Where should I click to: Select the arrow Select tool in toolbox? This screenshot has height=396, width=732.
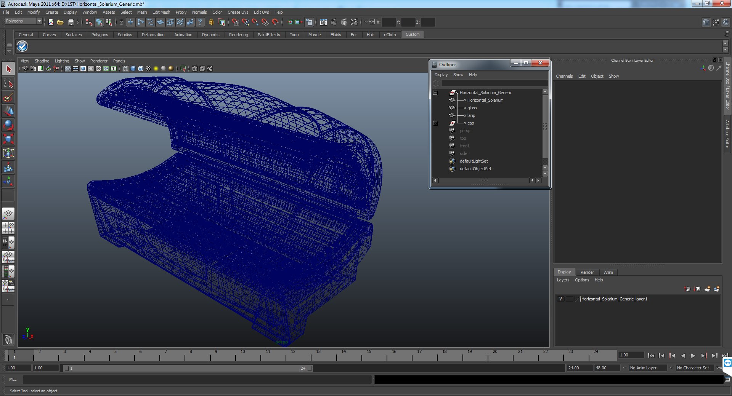coord(8,69)
